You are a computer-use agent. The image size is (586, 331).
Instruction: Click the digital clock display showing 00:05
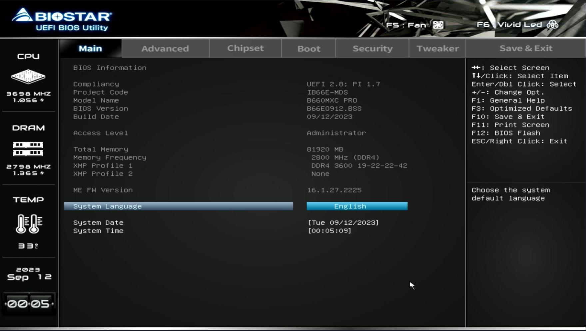pyautogui.click(x=29, y=304)
